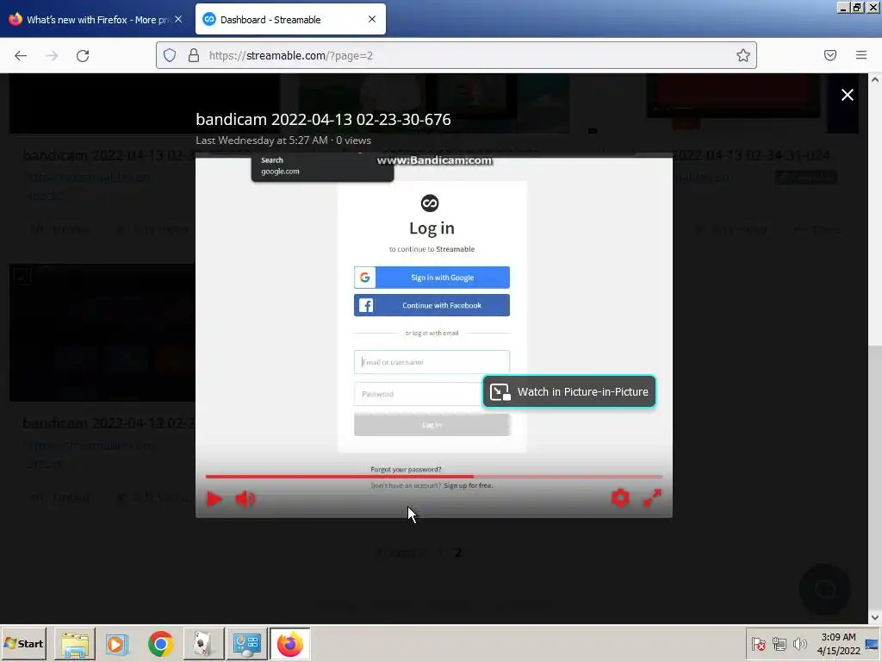Mute the video volume speaker icon
The image size is (882, 662).
tap(245, 499)
